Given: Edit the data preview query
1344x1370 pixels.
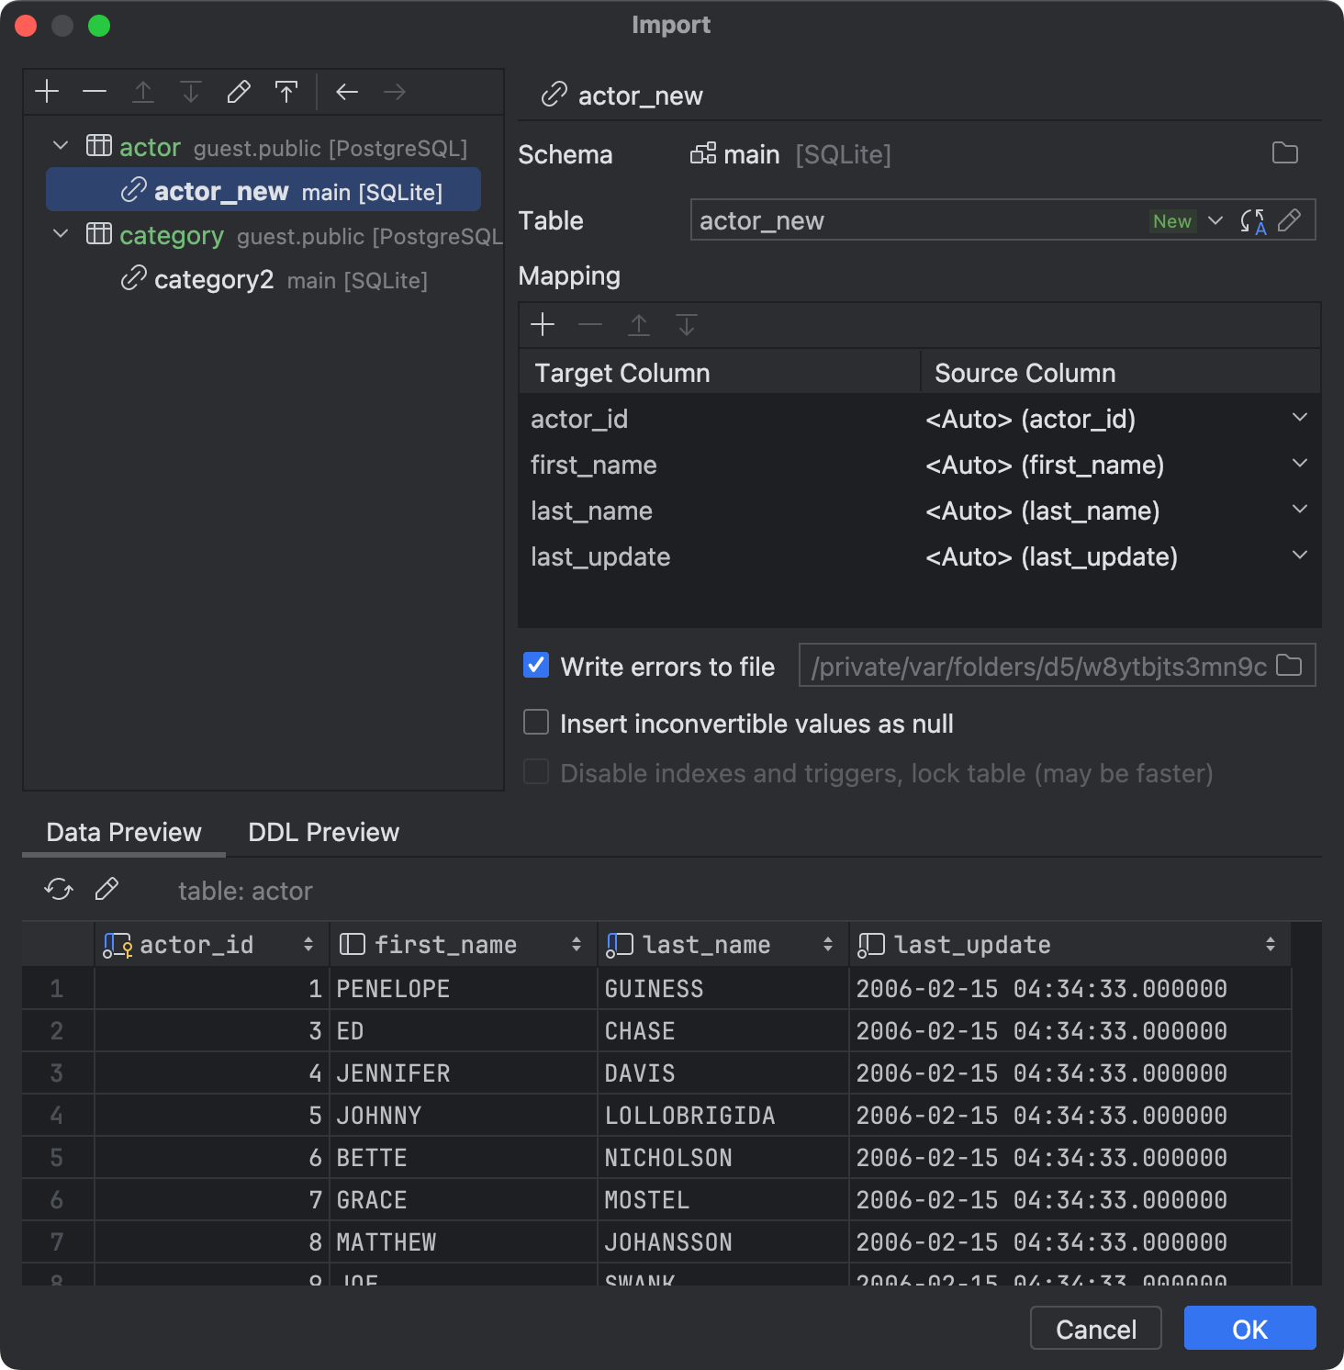Looking at the screenshot, I should [106, 889].
